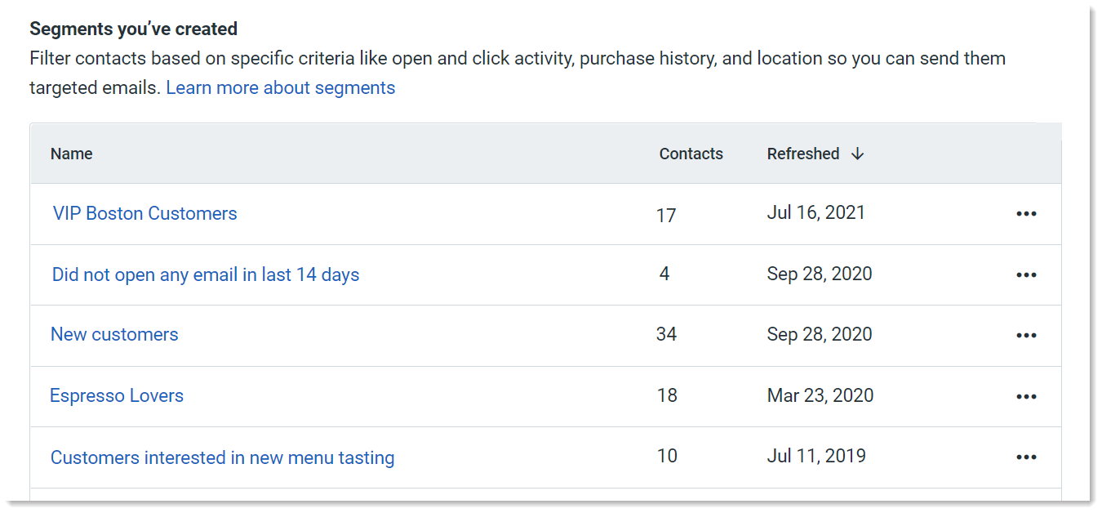1102x513 pixels.
Task: Open more options for Espresso Lovers segment
Action: [x=1026, y=397]
